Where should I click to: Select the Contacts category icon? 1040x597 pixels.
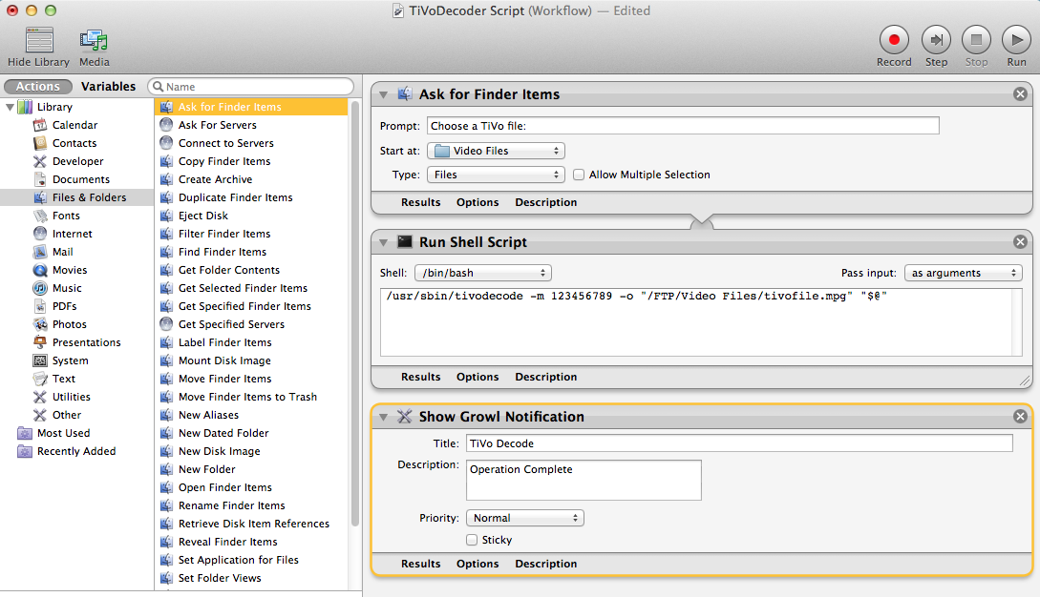(x=40, y=142)
